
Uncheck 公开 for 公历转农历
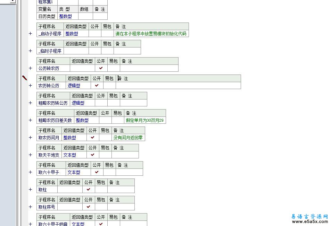101,68
